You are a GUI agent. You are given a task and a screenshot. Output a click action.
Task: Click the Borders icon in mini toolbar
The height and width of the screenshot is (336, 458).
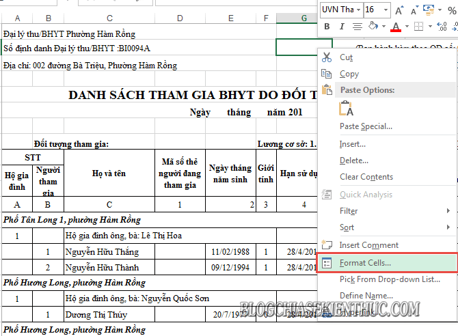[x=418, y=26]
